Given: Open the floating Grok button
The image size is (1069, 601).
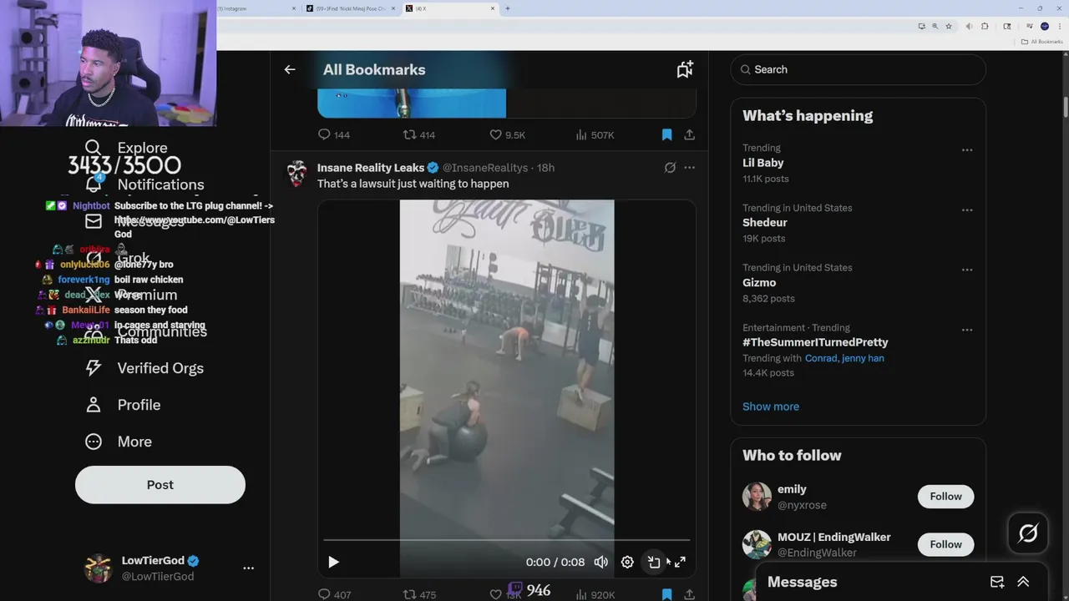Looking at the screenshot, I should (1028, 533).
